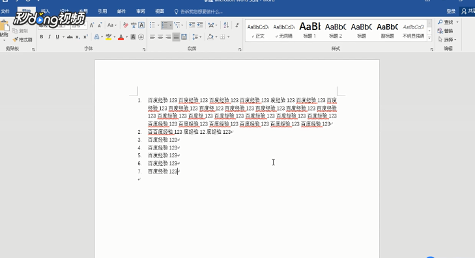
Task: Click the Numbering list icon
Action: [x=164, y=25]
